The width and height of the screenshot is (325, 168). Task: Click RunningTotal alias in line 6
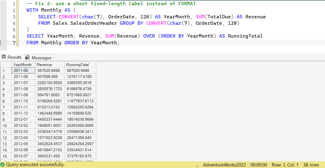[x=245, y=36]
